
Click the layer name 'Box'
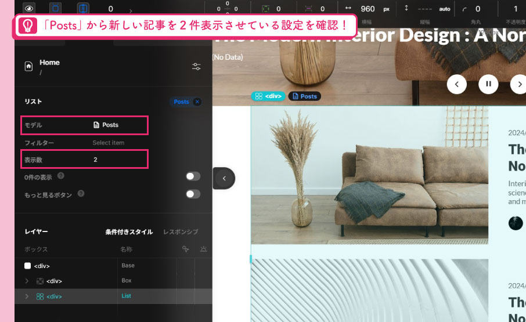[x=127, y=280]
